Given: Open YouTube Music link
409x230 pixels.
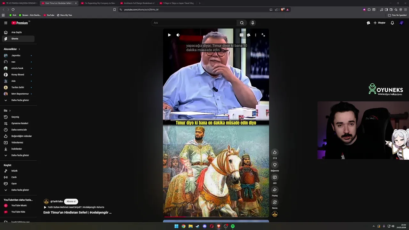Looking at the screenshot, I should click(x=18, y=205).
